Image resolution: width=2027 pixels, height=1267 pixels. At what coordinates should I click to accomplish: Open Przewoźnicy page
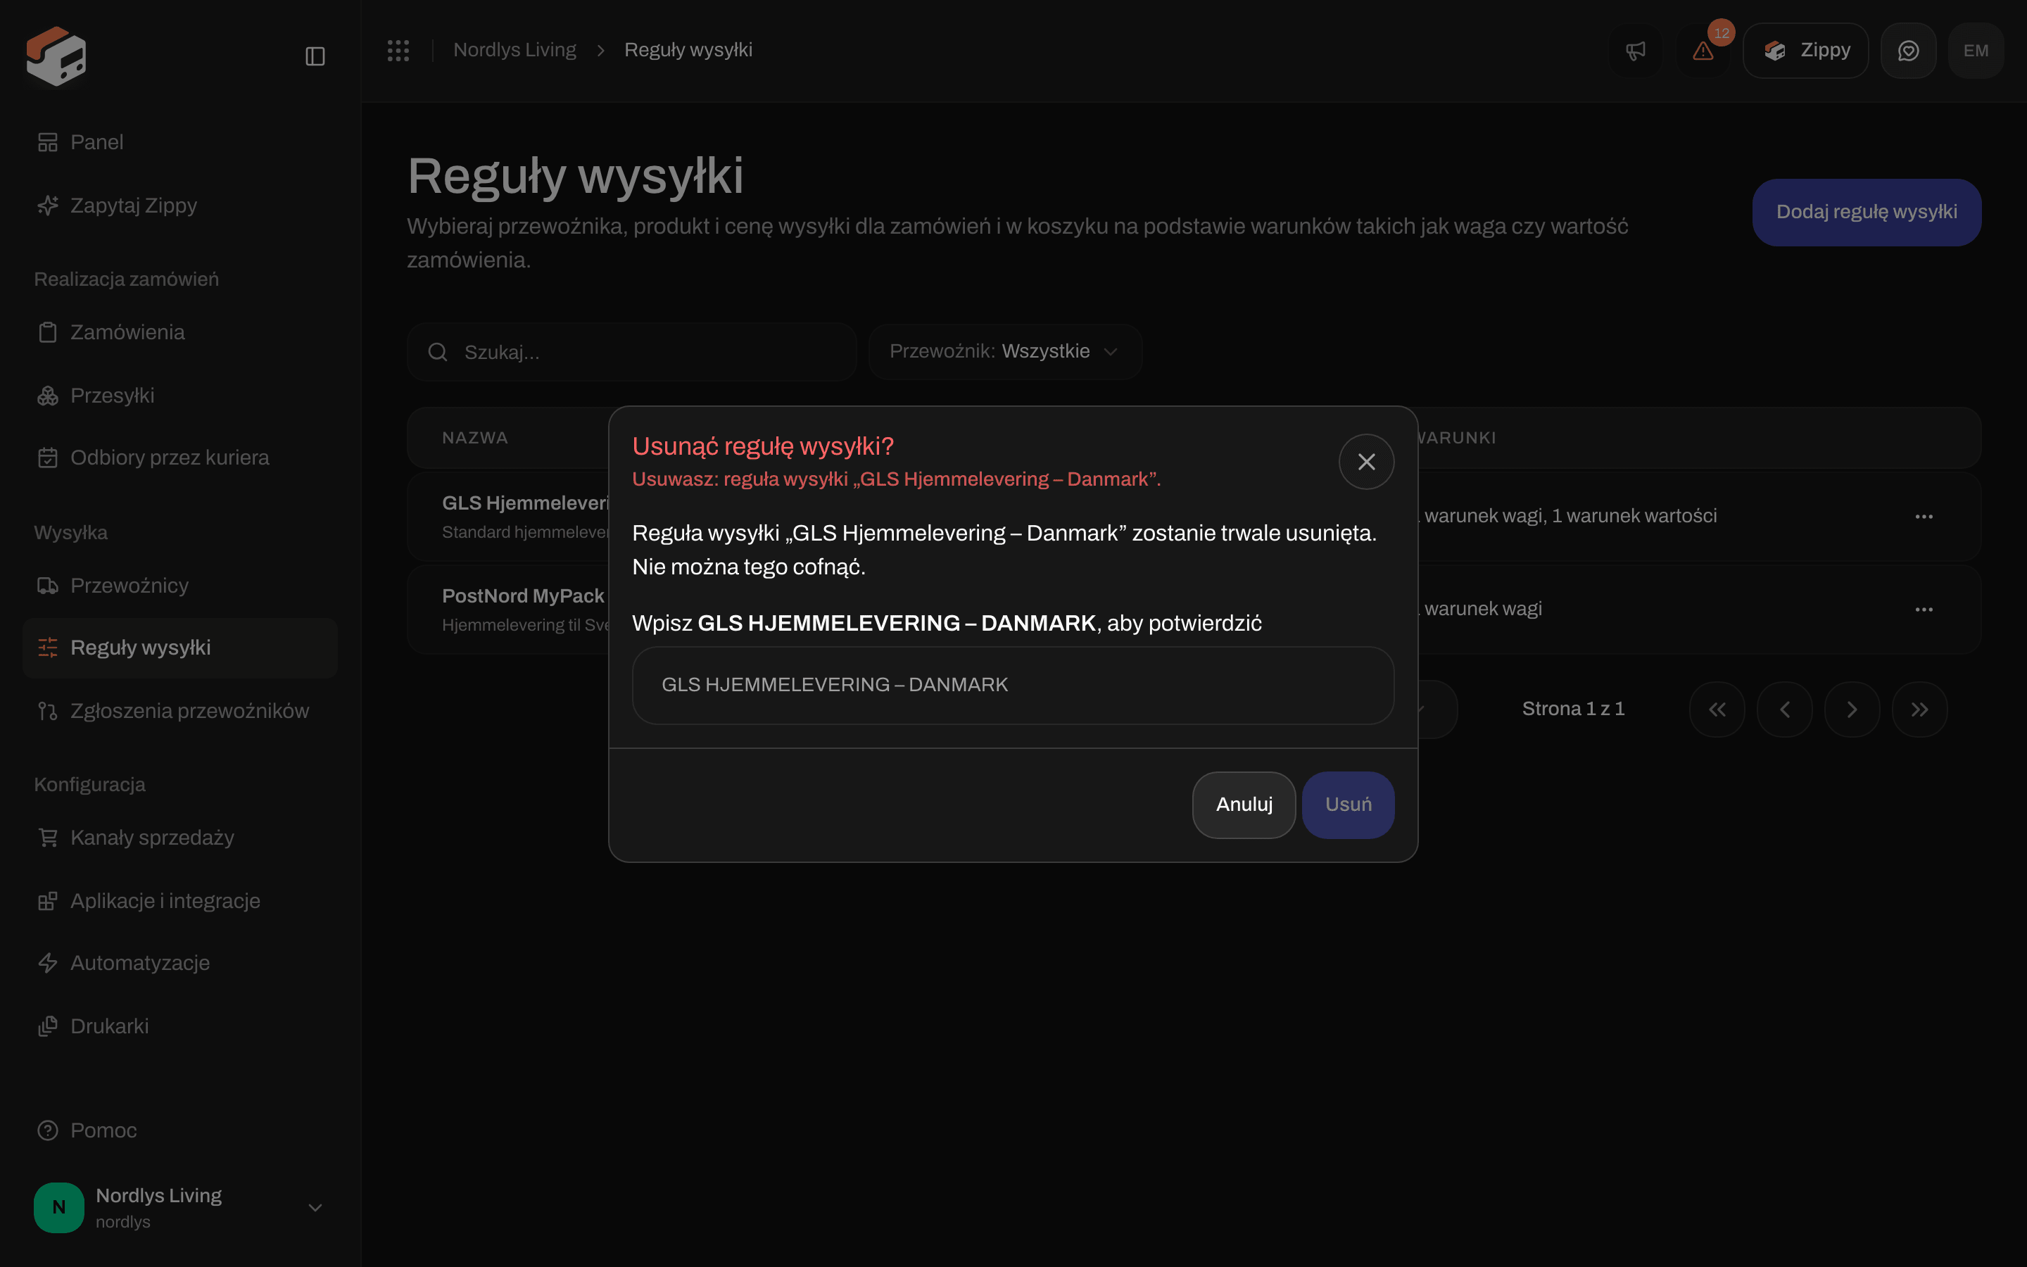click(180, 586)
